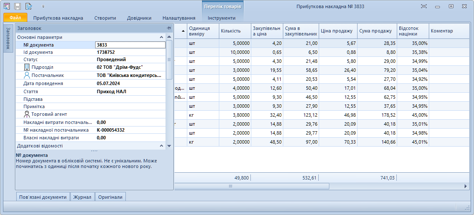This screenshot has height=215, width=474.
Task: Click the person icon beside Постачальник
Action: pyautogui.click(x=27, y=75)
